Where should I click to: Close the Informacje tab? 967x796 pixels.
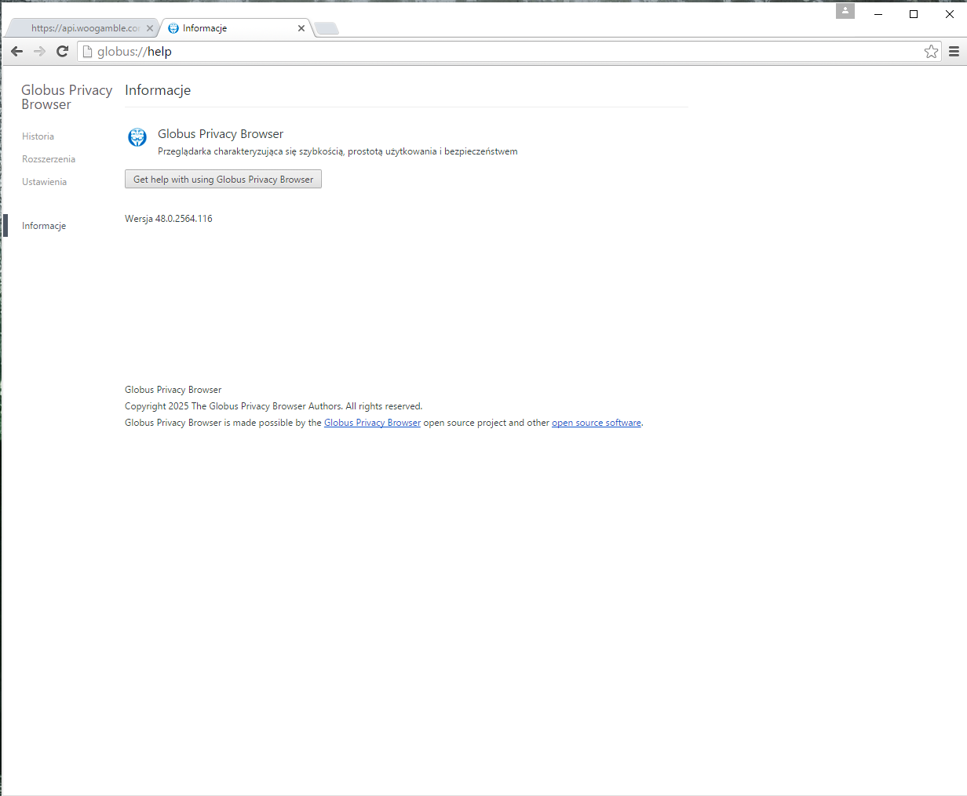(x=301, y=28)
